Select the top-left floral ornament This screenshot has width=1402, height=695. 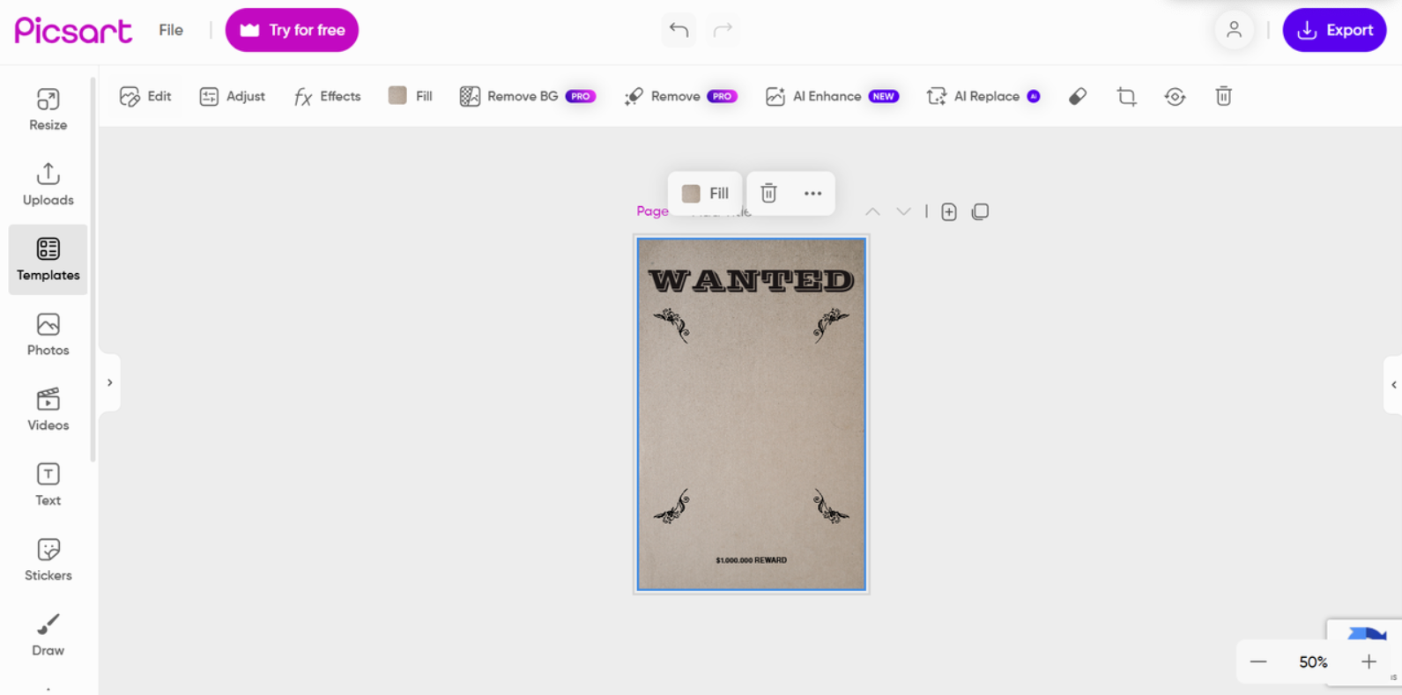[x=671, y=325]
